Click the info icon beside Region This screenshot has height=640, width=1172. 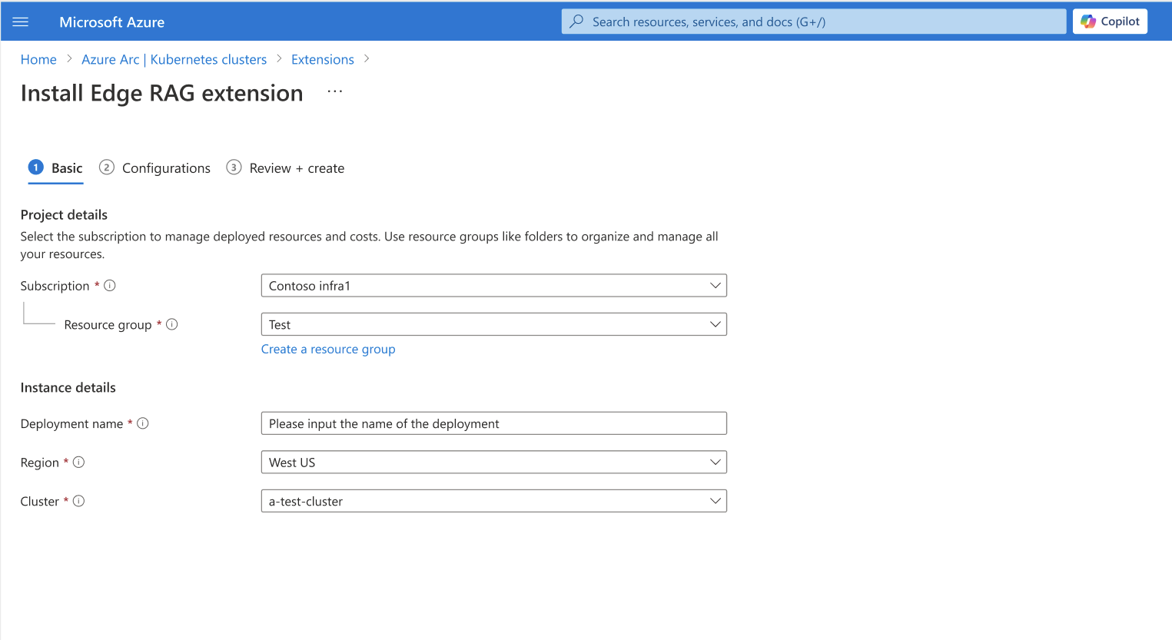(x=78, y=462)
